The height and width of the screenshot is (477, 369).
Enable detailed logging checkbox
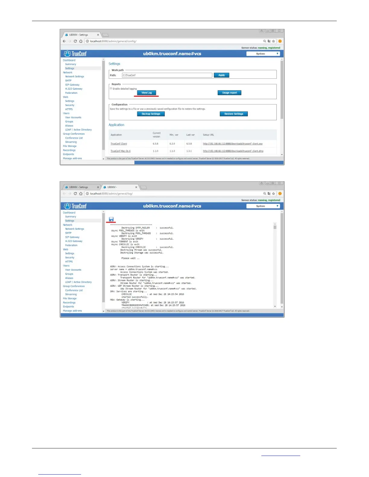111,89
